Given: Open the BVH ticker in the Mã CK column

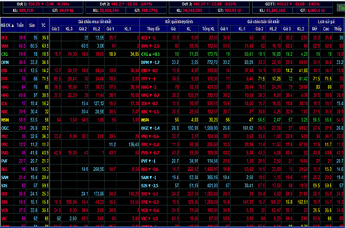Looking at the screenshot, I should (4, 46).
